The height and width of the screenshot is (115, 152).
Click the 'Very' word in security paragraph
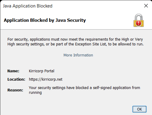pyautogui.click(x=139, y=39)
